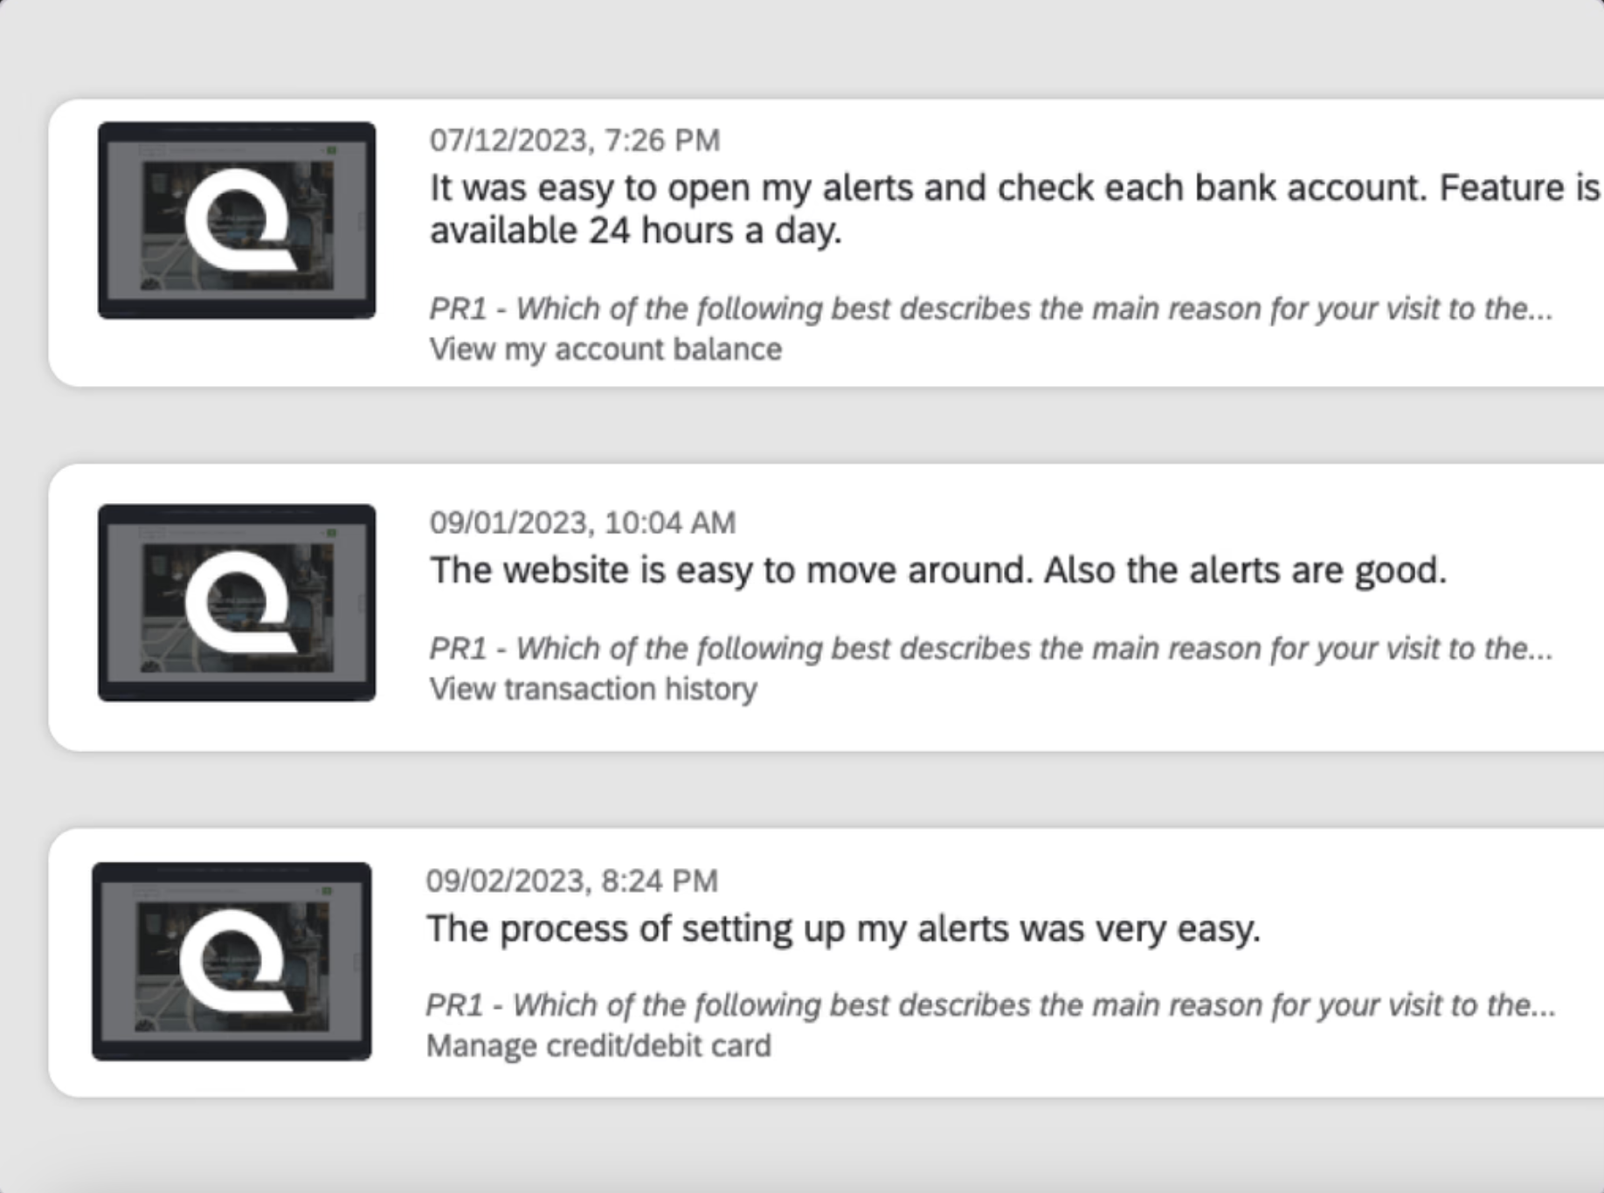Select the 09/01/2023, 10:04 AM timestamp

[x=582, y=522]
